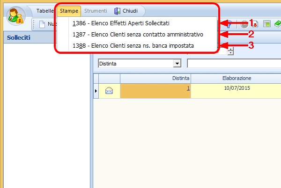The image size is (281, 188).
Task: Sort by the Elaborazione column header
Action: [237, 79]
